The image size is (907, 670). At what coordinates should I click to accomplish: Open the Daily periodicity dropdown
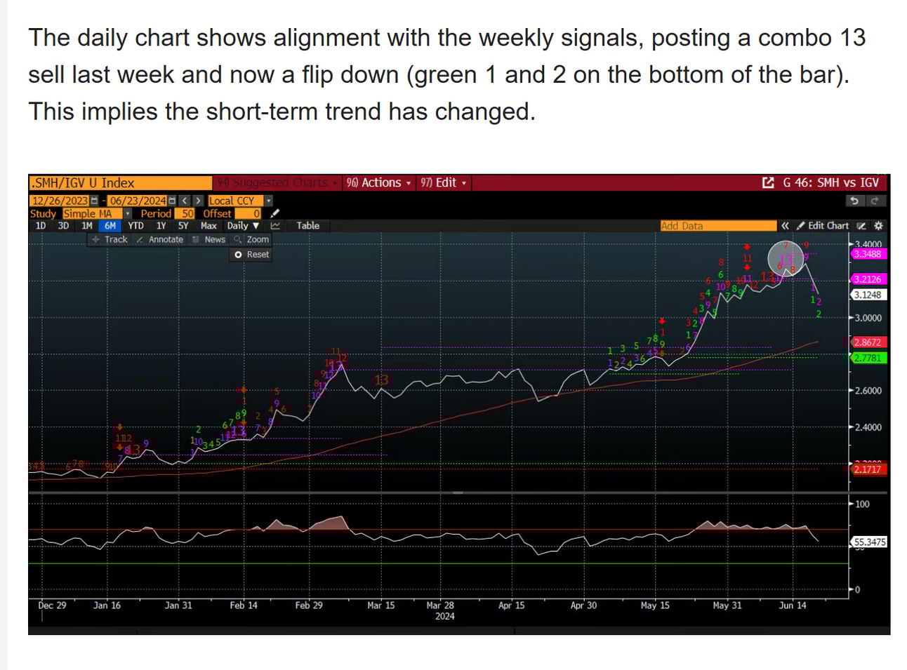243,226
